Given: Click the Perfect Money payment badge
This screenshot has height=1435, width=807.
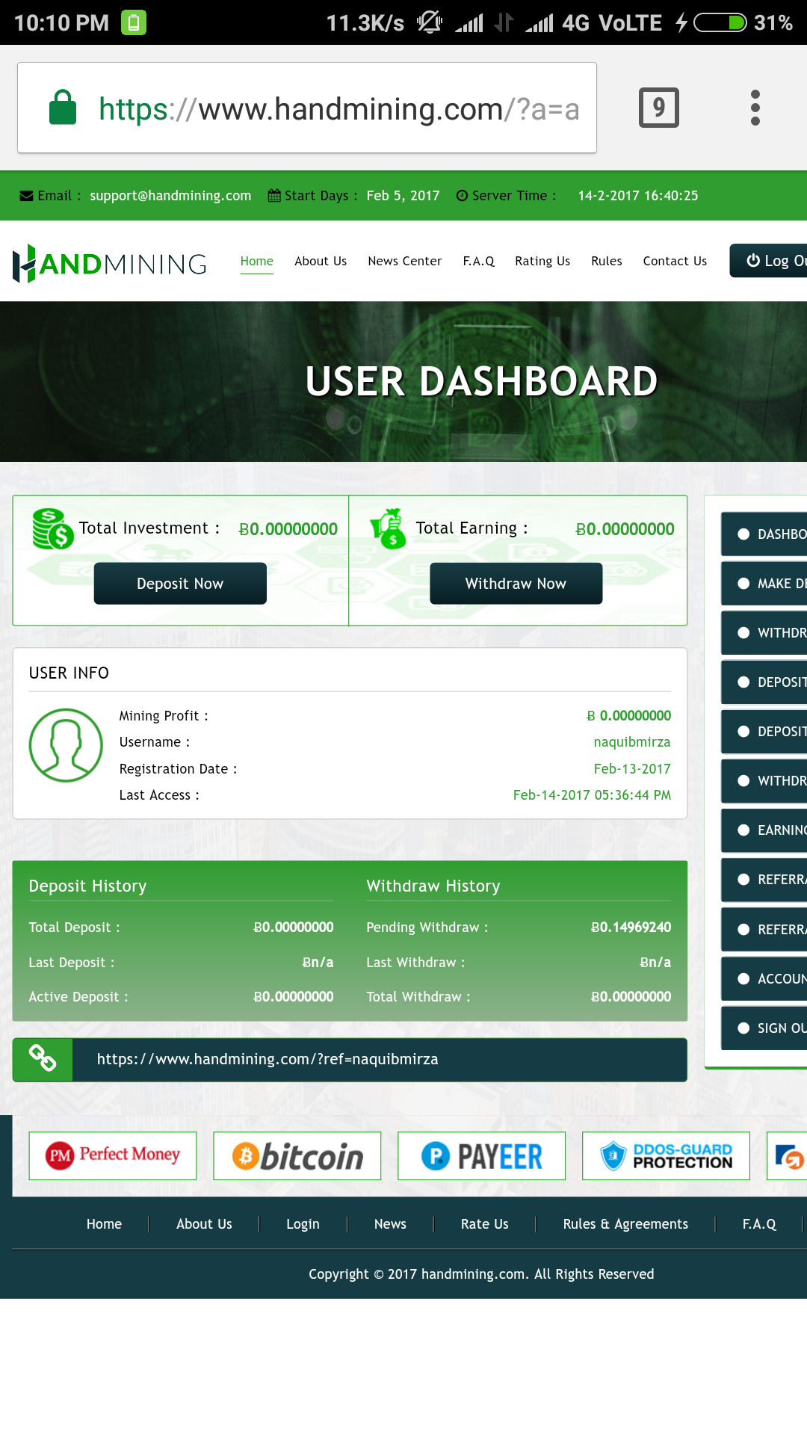Looking at the screenshot, I should (x=113, y=1155).
